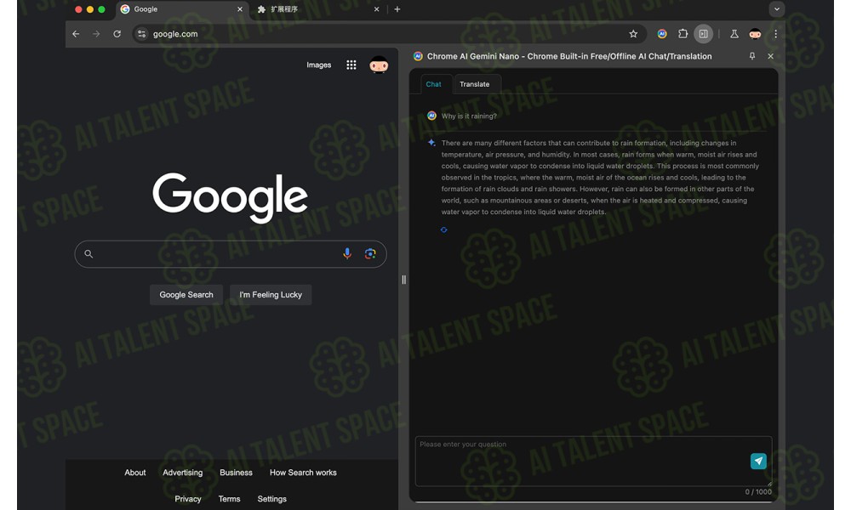Screen dimensions: 851x510
Task: Close the Chrome AI side panel
Action: 771,56
